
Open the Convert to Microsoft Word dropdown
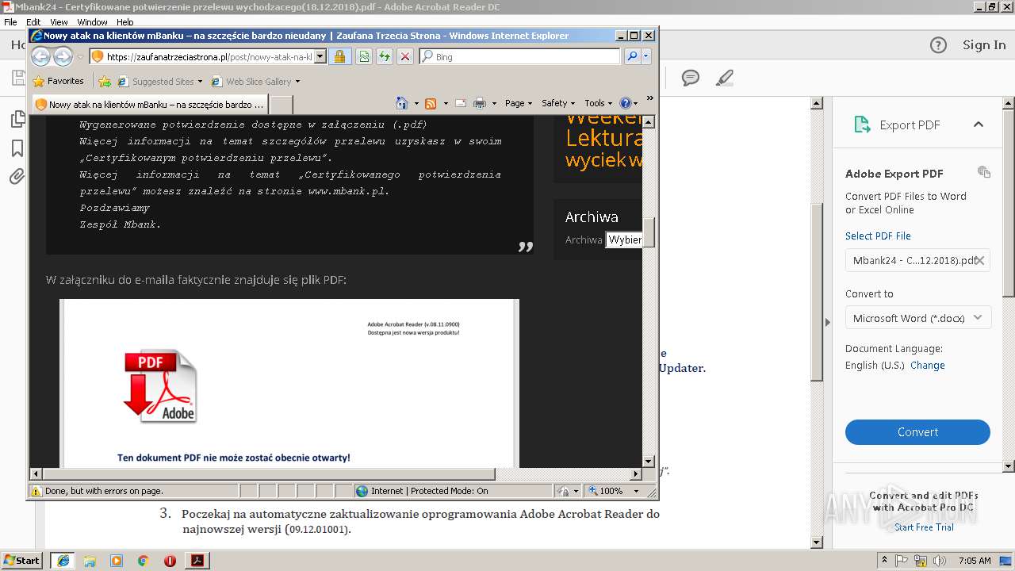(917, 318)
